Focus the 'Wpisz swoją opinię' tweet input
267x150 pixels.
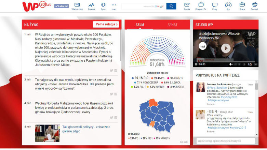click(226, 141)
